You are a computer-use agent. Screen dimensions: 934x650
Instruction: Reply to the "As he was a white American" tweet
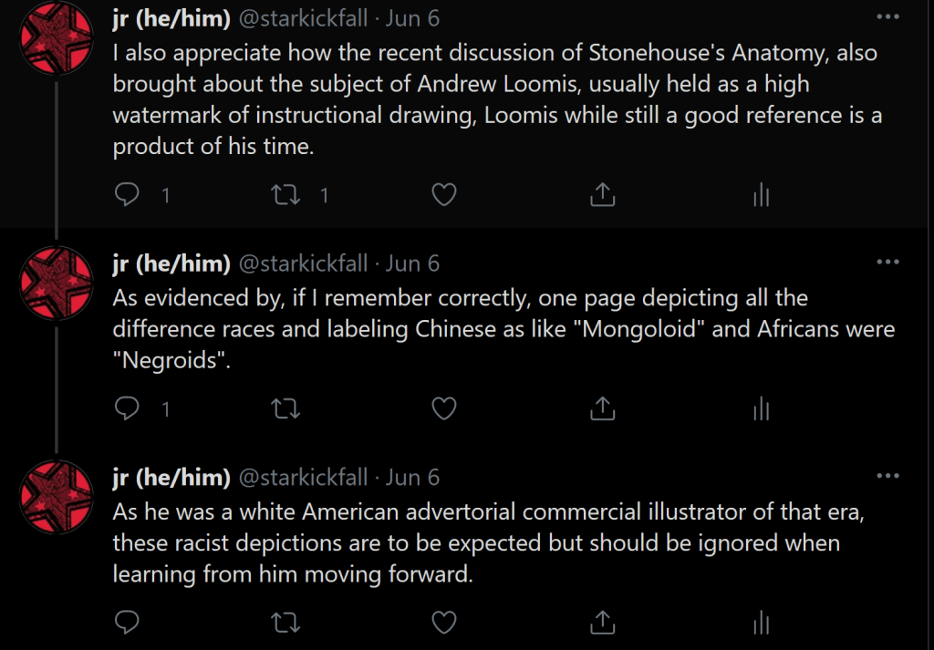[x=128, y=622]
